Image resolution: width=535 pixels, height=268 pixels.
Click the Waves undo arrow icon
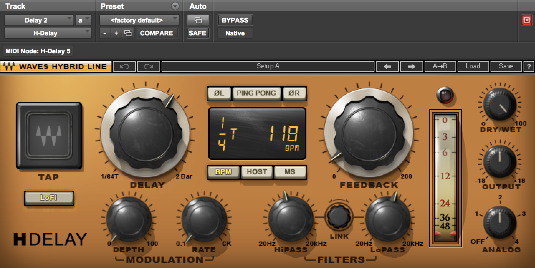pyautogui.click(x=124, y=67)
